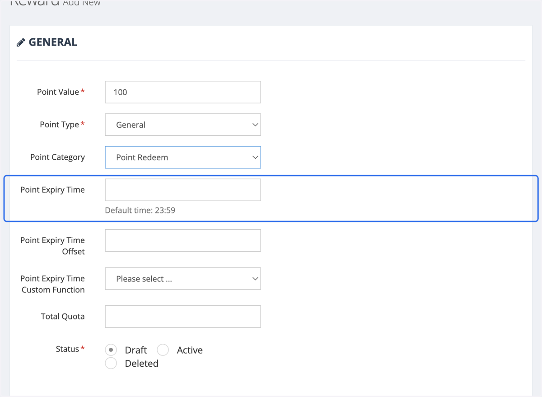Select the Active status radio button
This screenshot has width=542, height=397.
click(163, 350)
